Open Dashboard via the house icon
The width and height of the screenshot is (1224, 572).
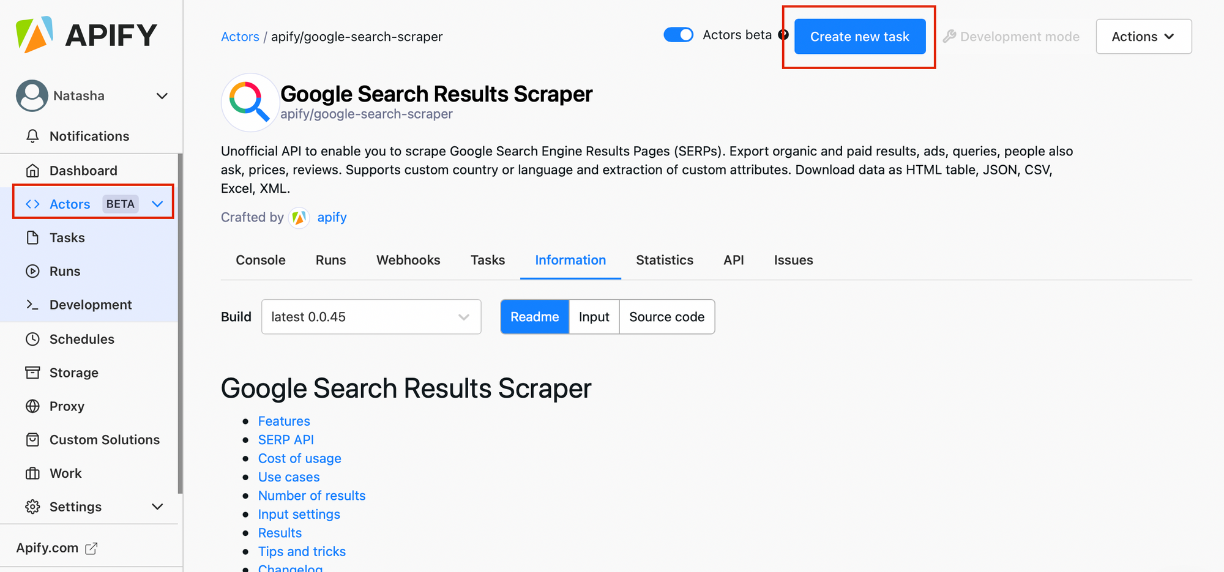click(33, 170)
